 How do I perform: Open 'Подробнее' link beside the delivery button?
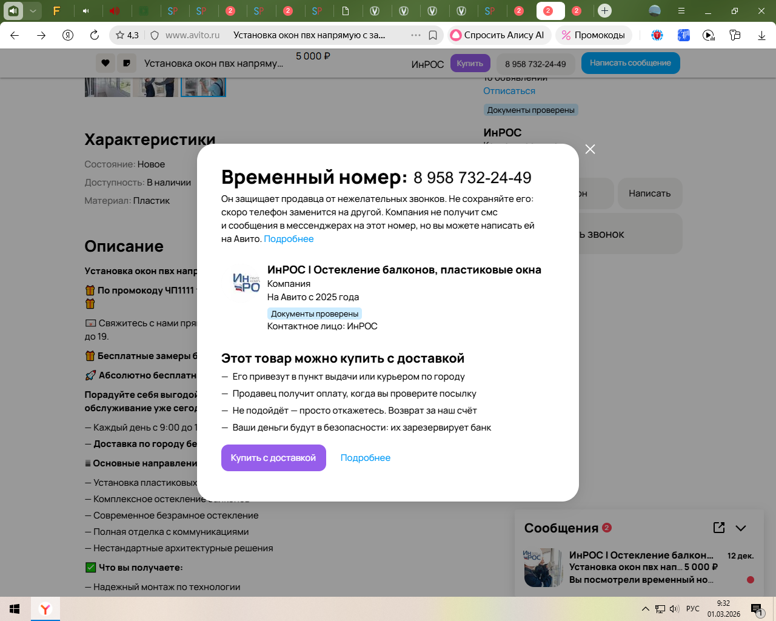(366, 458)
